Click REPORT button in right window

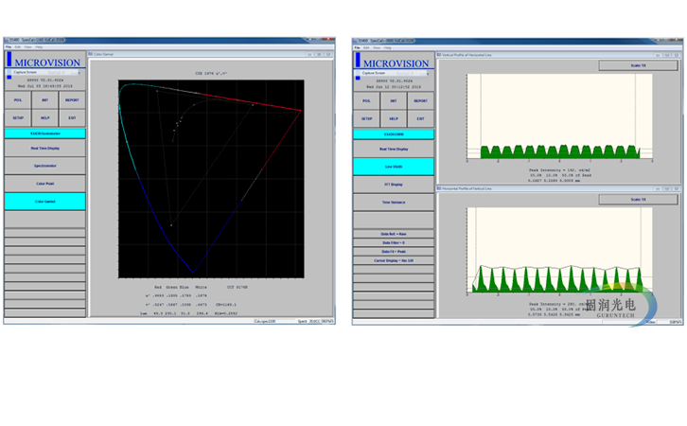pos(420,101)
